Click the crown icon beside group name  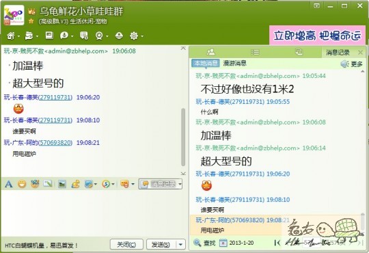31,11
